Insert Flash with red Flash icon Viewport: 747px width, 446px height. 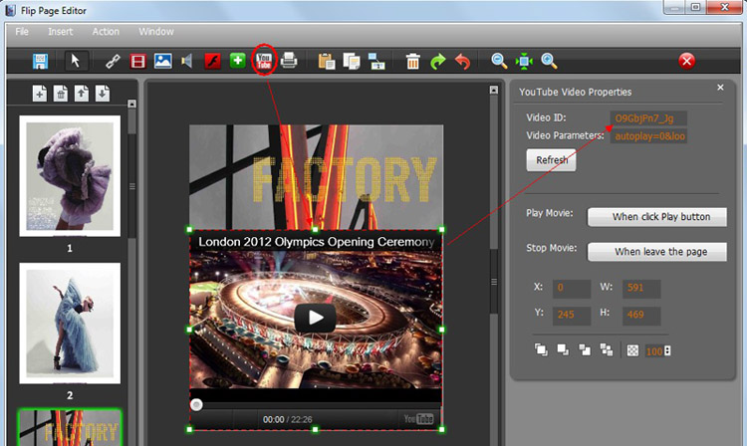[212, 61]
